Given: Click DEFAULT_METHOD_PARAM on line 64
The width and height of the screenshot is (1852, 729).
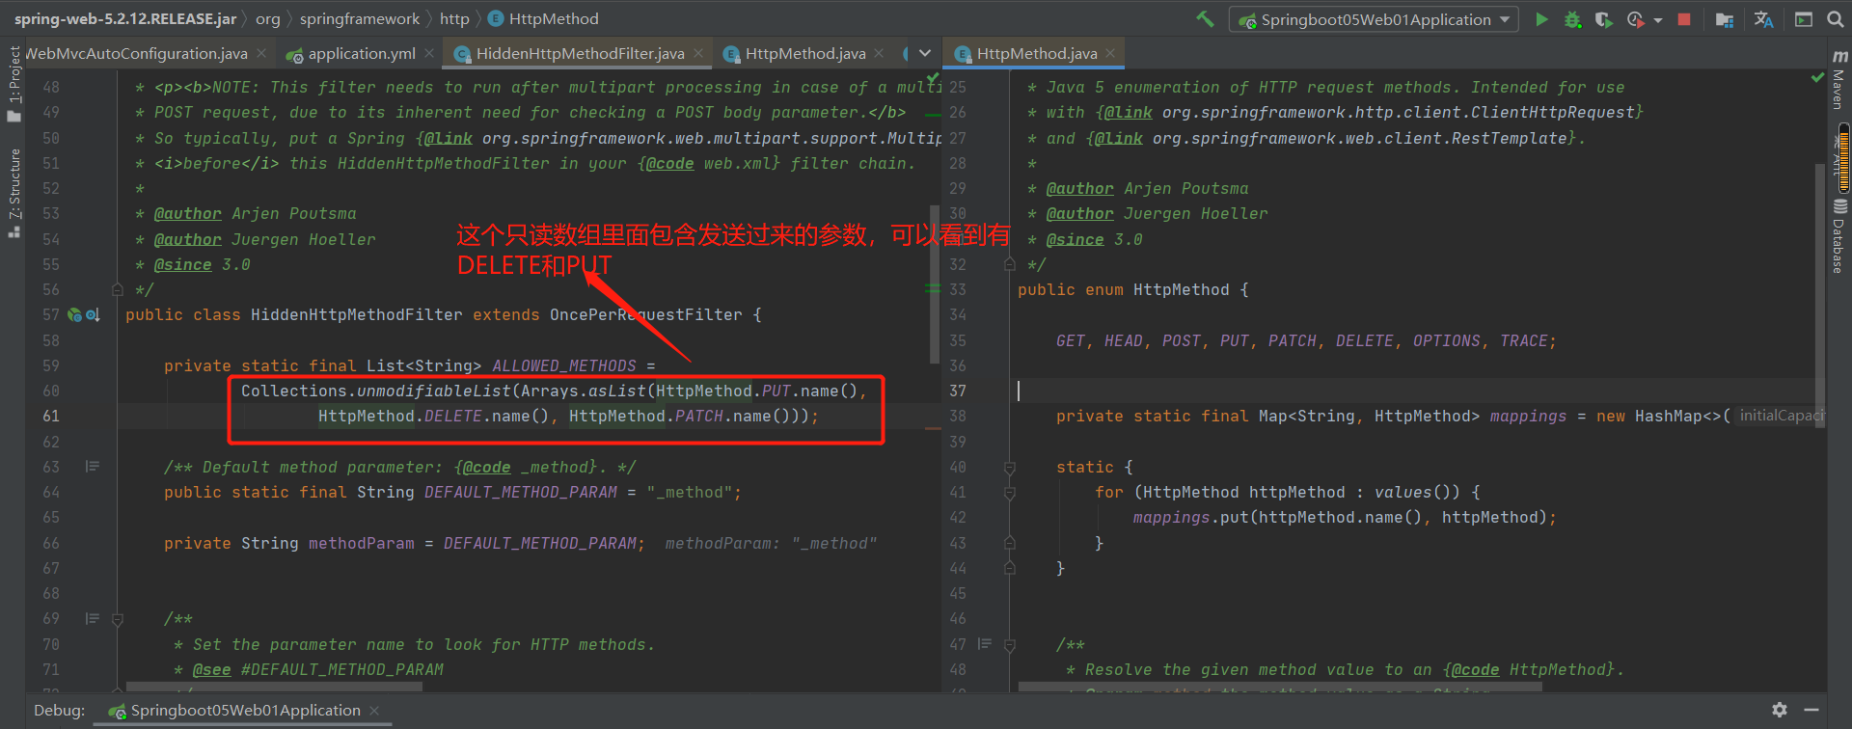Looking at the screenshot, I should (x=521, y=492).
